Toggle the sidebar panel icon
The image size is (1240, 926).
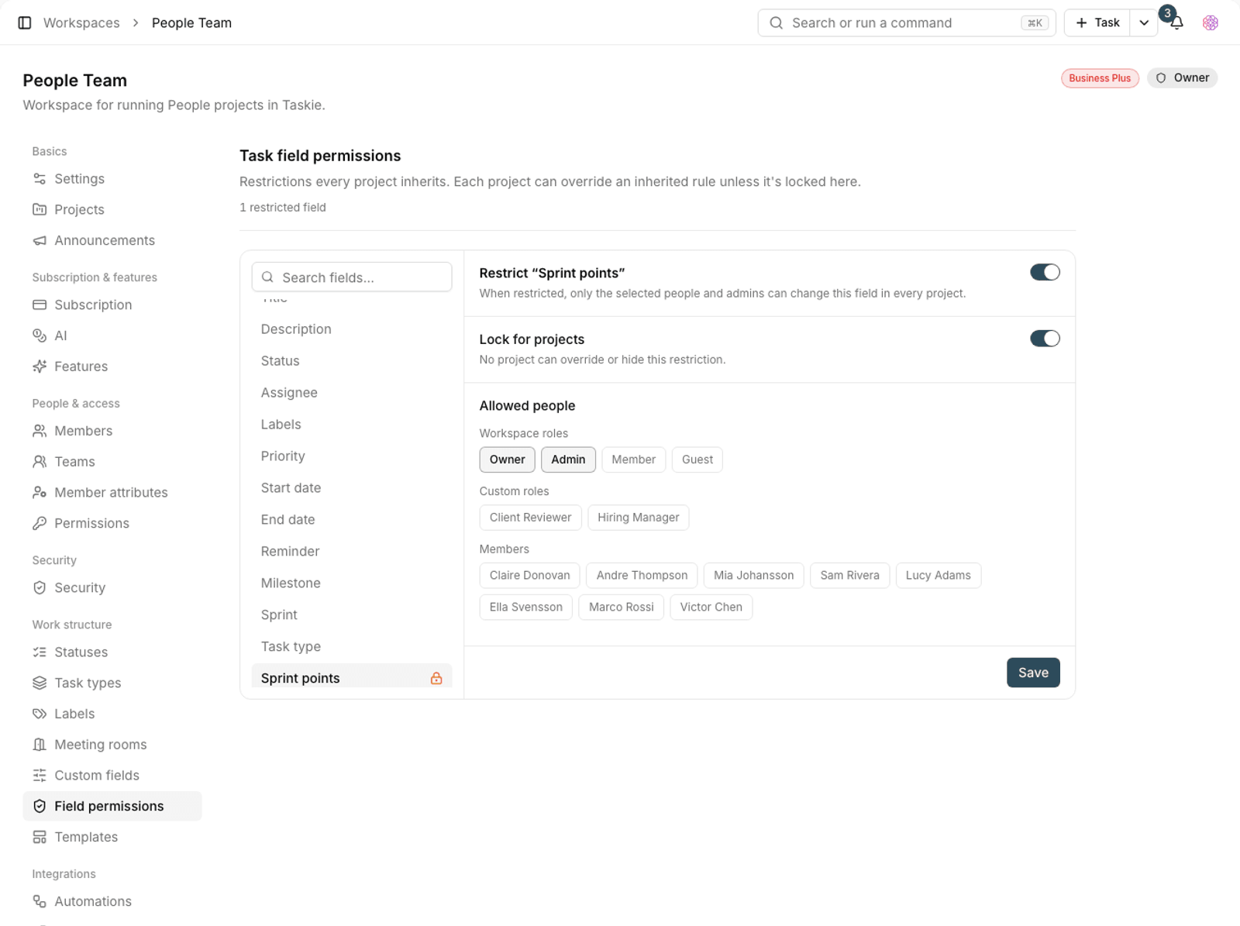[25, 22]
